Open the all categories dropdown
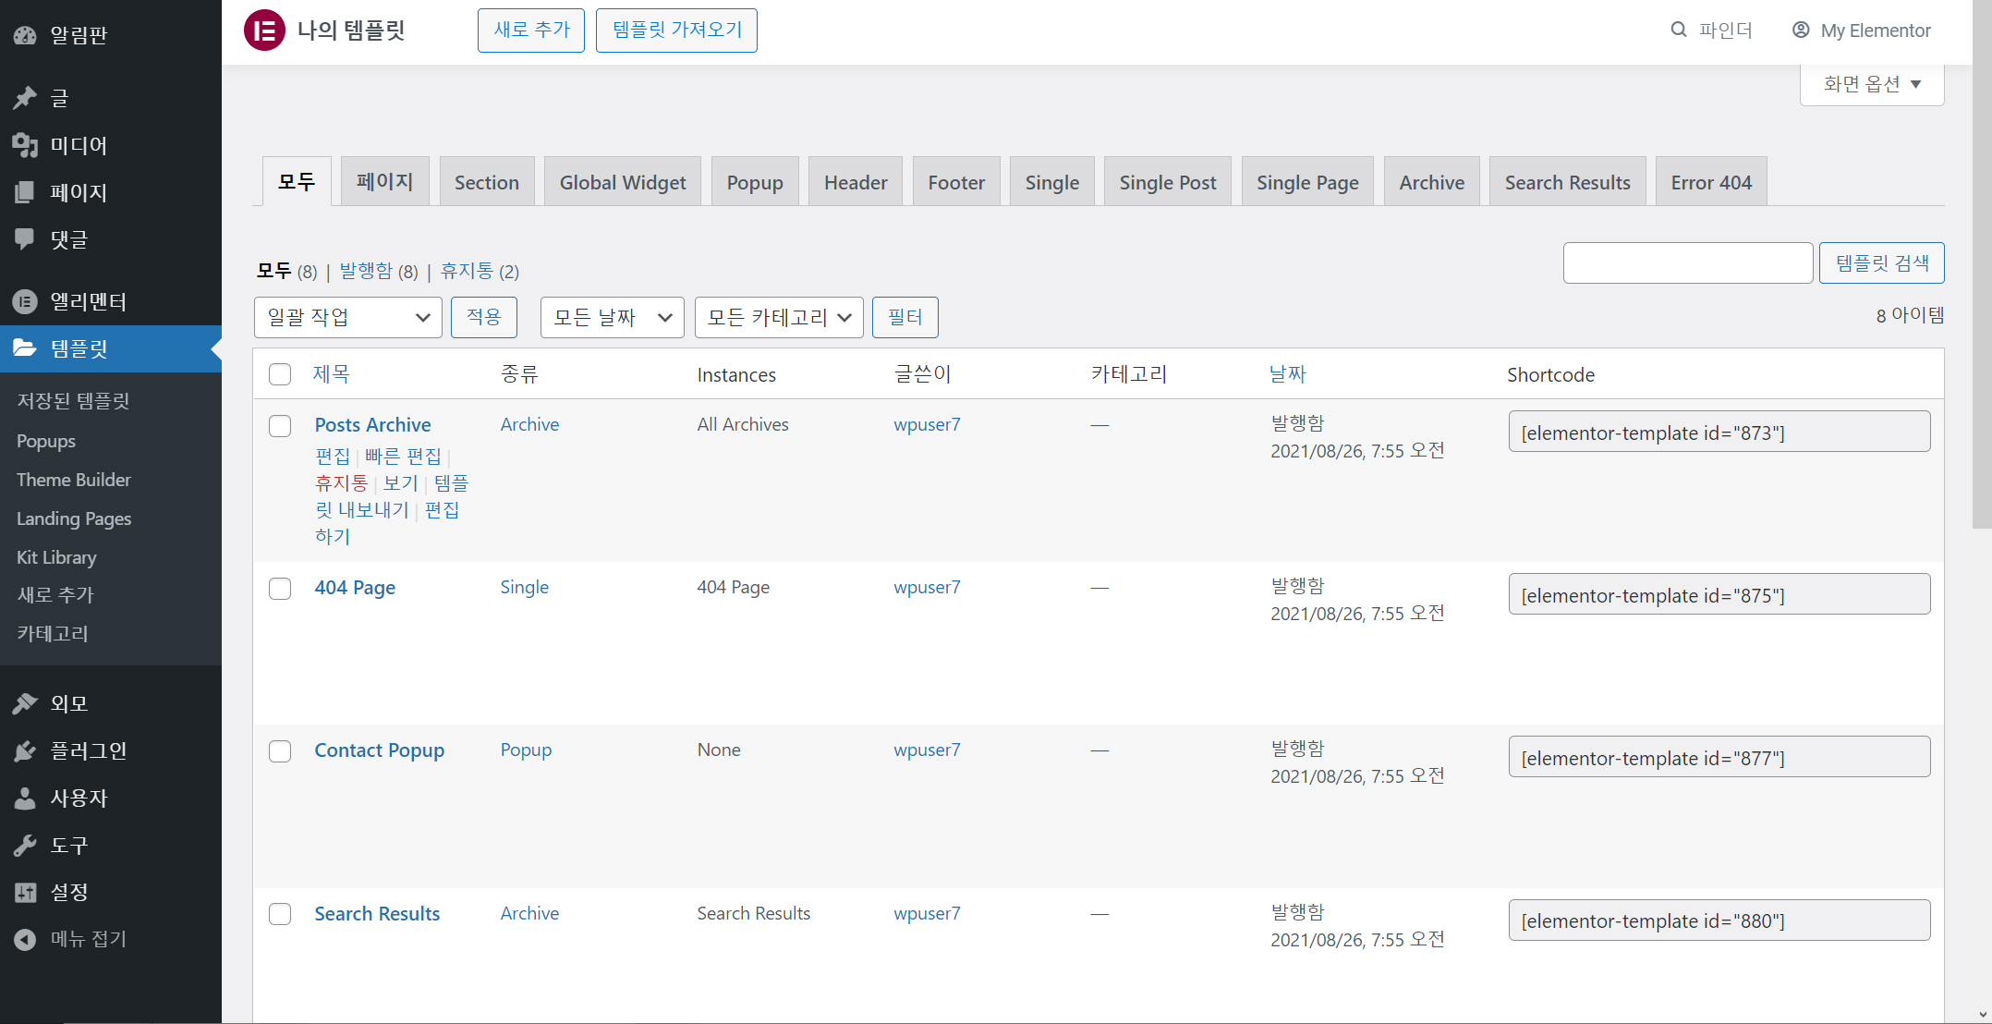Image resolution: width=1992 pixels, height=1024 pixels. (778, 318)
